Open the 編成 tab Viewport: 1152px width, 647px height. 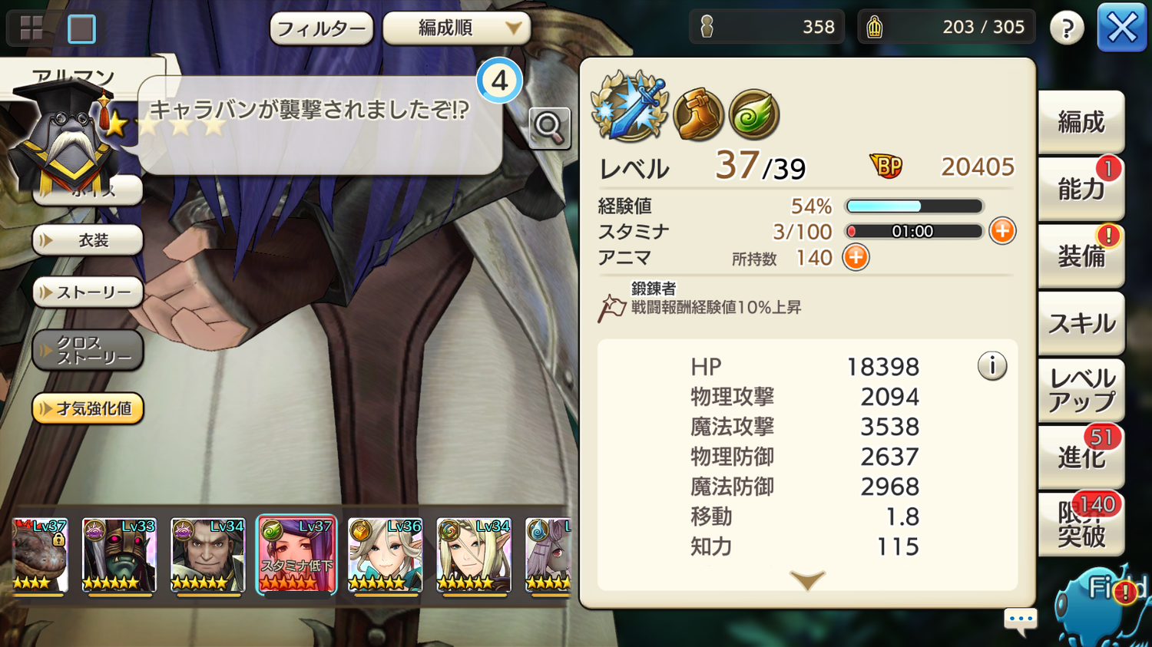point(1081,122)
